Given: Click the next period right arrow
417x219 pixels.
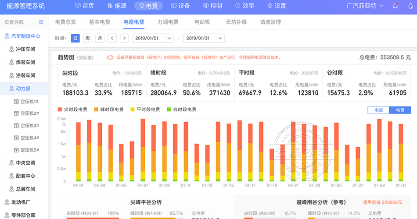Looking at the screenshot, I should (124, 38).
